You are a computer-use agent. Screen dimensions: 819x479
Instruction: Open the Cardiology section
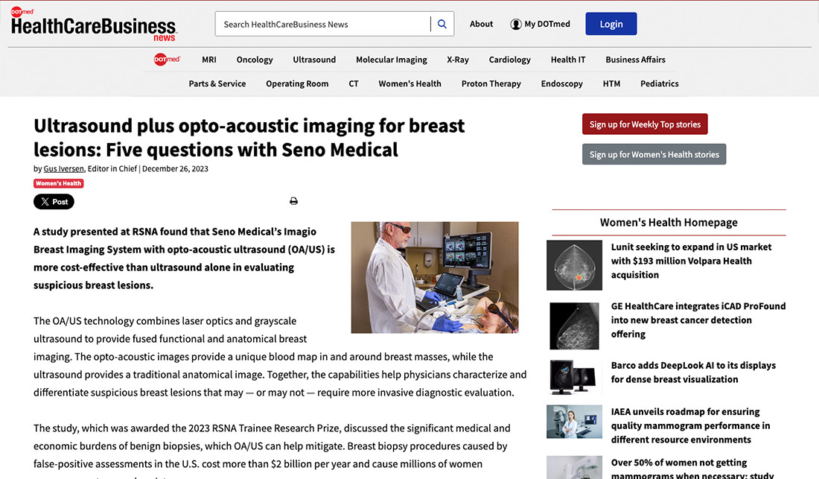tap(509, 60)
